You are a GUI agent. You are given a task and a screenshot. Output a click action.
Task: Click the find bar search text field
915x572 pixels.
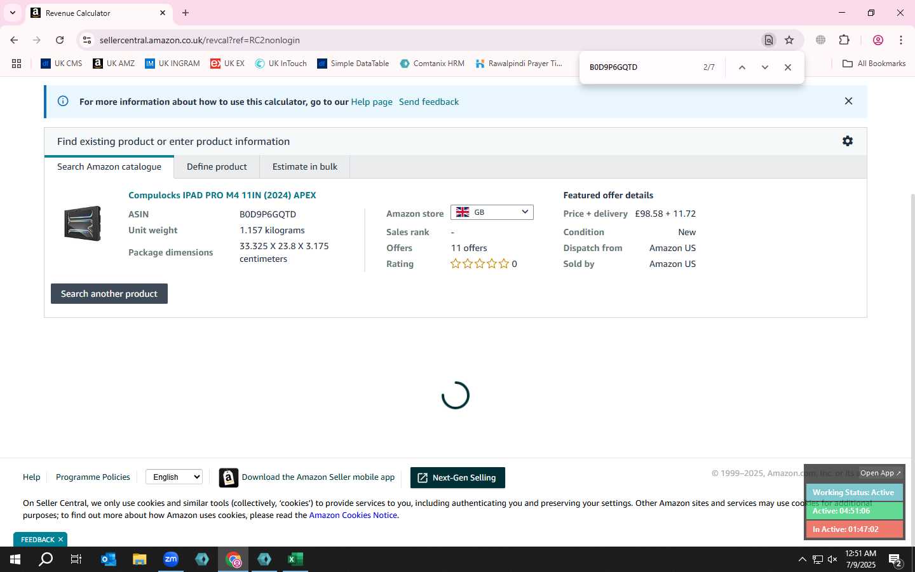[642, 67]
